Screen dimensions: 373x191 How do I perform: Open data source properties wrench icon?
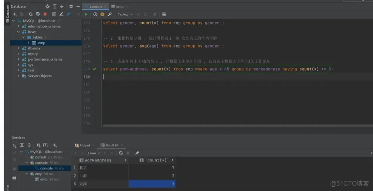pos(38,14)
